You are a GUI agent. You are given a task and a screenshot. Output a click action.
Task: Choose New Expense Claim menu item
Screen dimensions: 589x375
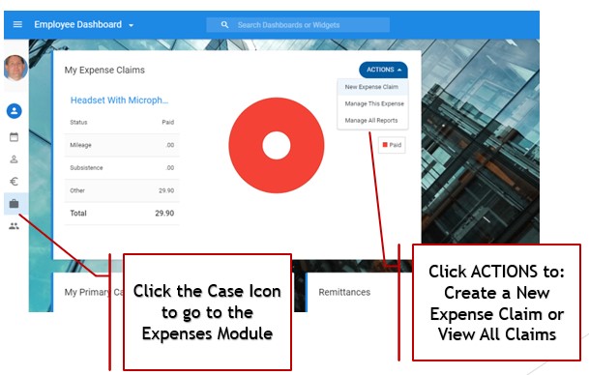[x=372, y=87]
